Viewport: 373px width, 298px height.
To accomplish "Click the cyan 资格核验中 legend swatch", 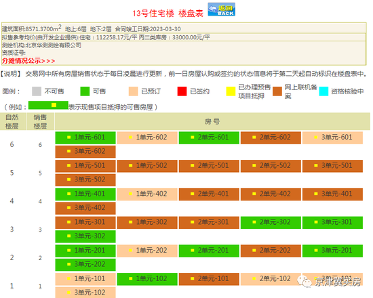I will (323, 91).
